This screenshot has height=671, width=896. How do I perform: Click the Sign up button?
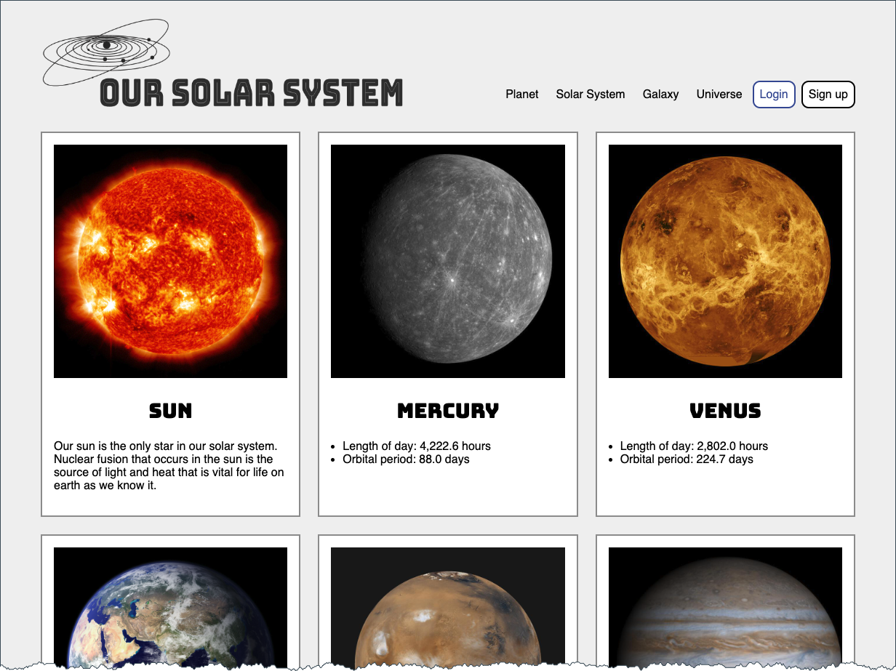coord(828,95)
